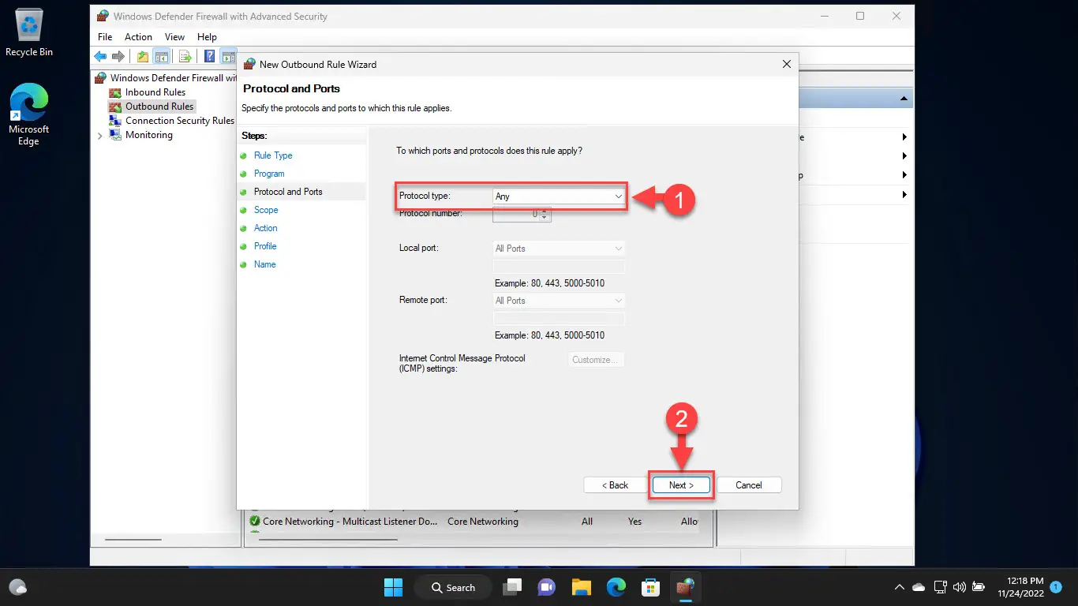
Task: Click the Firewall app taskbar icon
Action: point(685,587)
